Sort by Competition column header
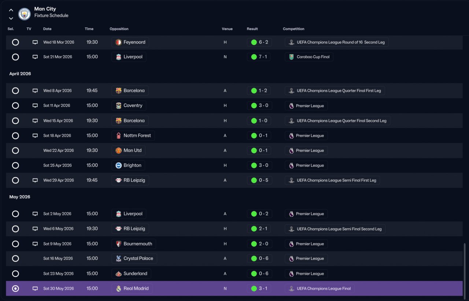This screenshot has width=469, height=301. 293,29
